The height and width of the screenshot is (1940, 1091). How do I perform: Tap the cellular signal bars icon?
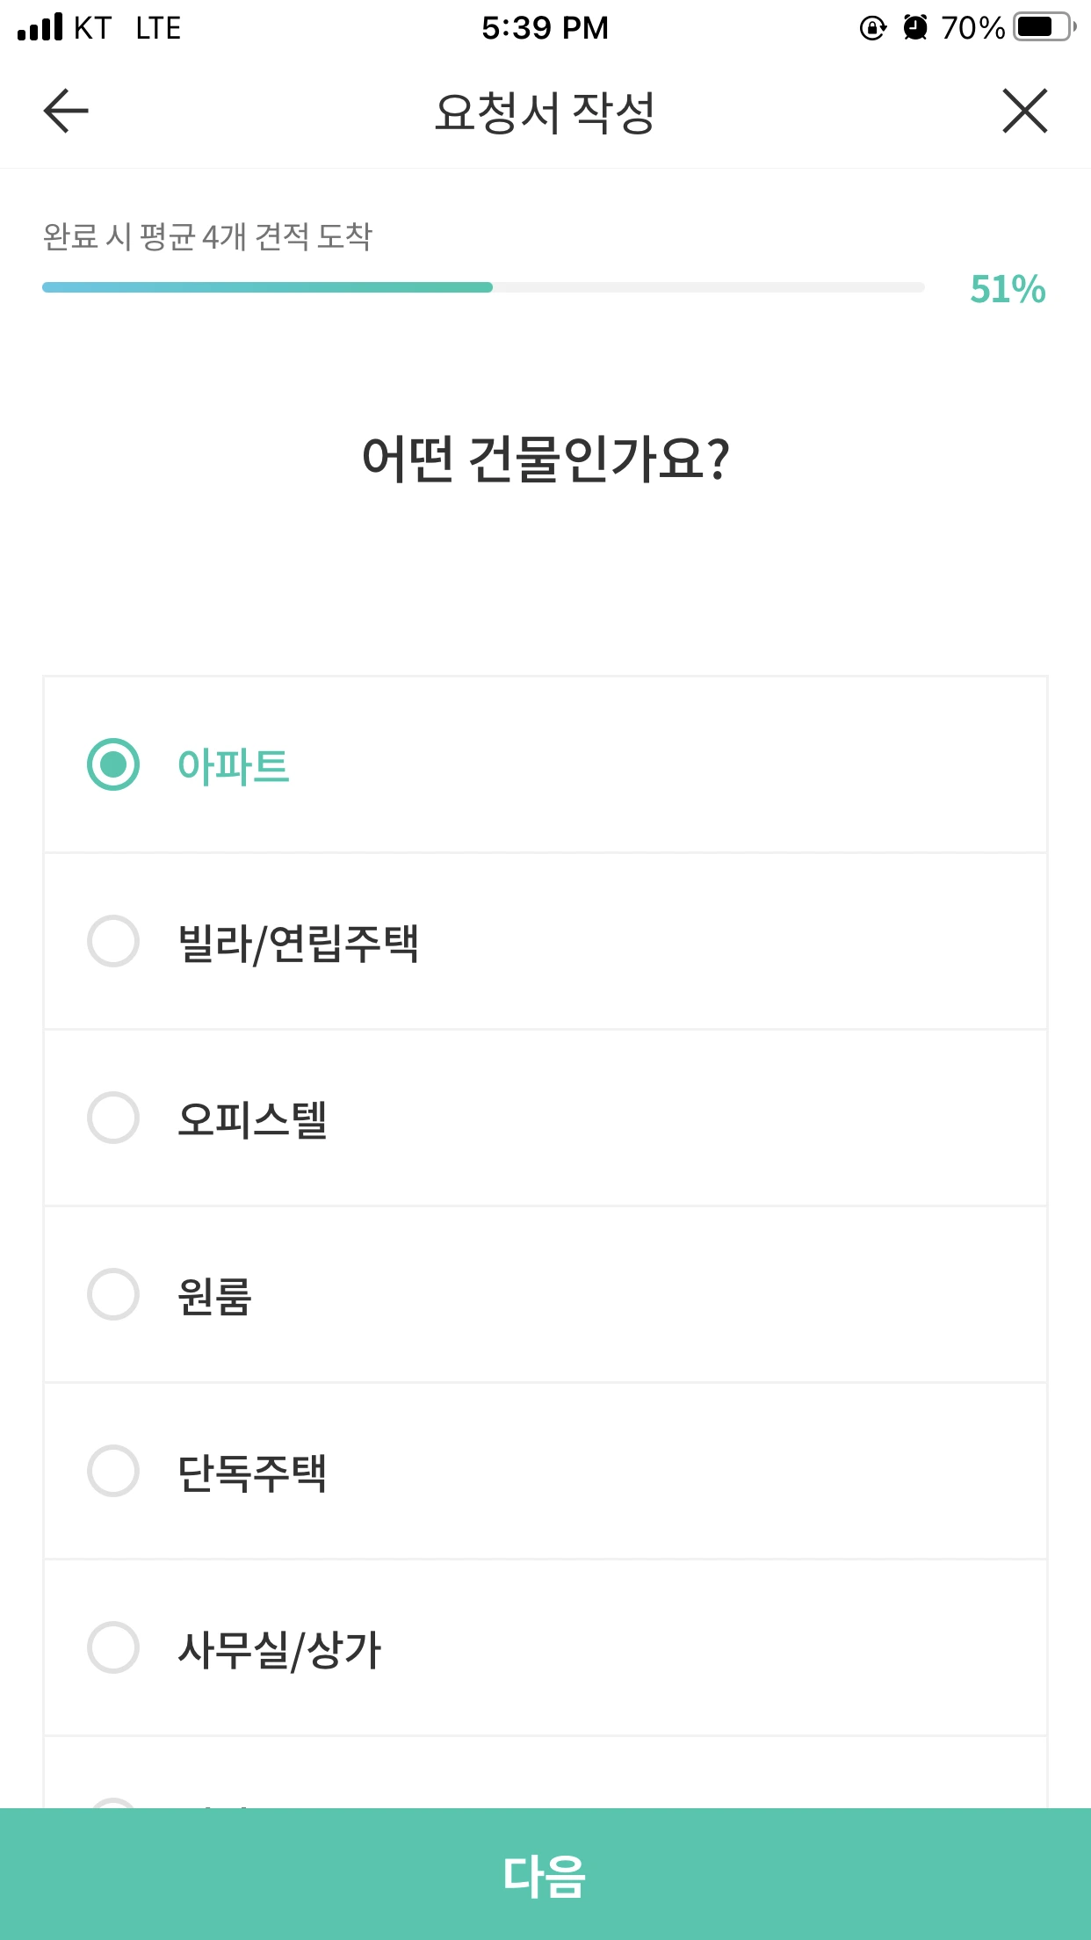pos(40,27)
